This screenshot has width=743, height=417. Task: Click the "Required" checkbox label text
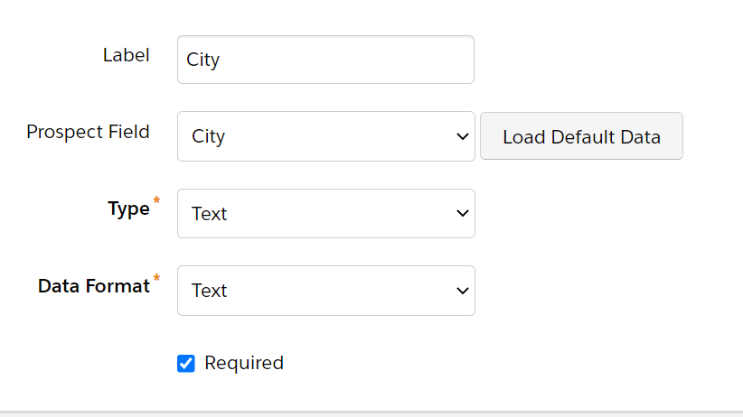coord(244,363)
